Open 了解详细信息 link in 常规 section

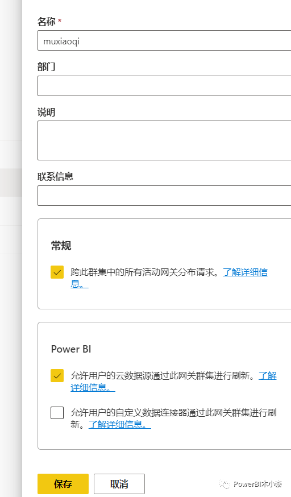pyautogui.click(x=245, y=272)
